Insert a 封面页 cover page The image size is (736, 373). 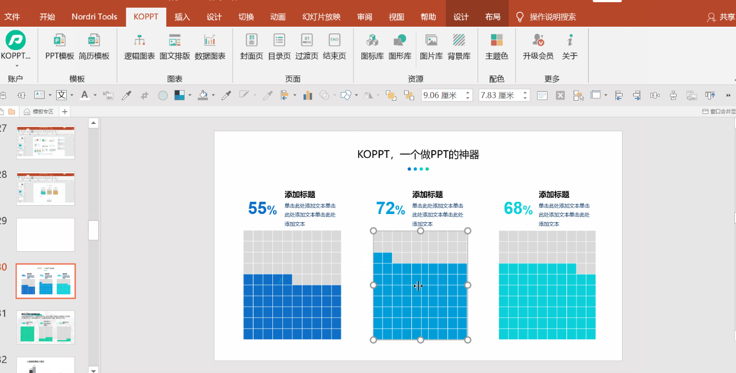252,46
